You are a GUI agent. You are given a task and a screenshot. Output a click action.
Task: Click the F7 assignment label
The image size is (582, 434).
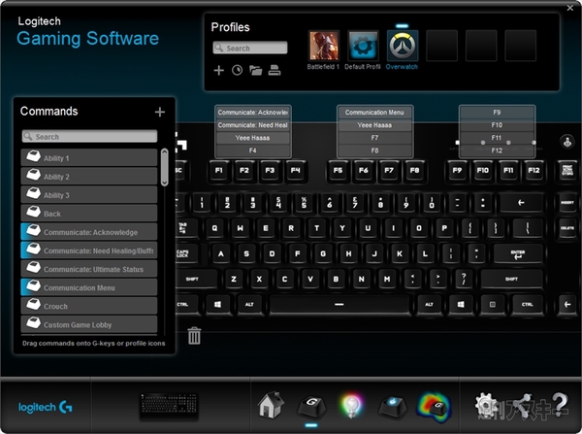pos(374,138)
